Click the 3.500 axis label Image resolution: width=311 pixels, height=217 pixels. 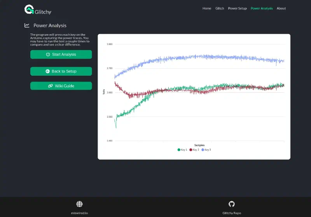pyautogui.click(x=110, y=116)
